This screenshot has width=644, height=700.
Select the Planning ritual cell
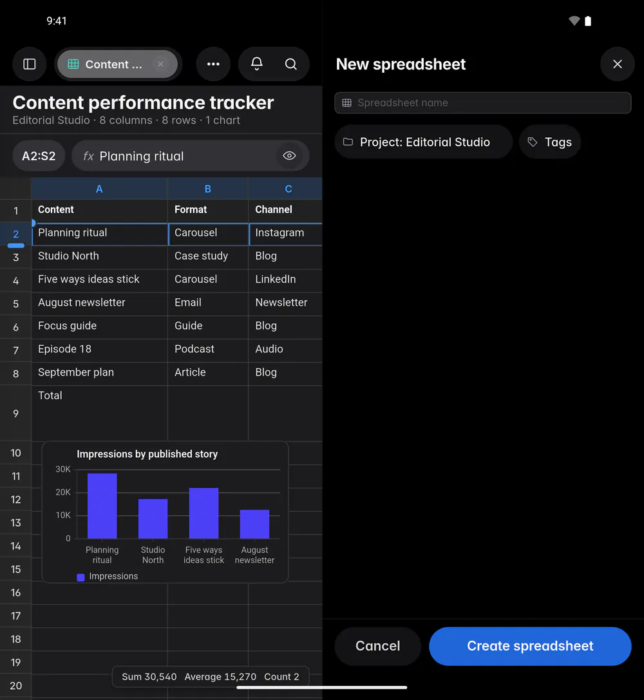click(x=100, y=233)
